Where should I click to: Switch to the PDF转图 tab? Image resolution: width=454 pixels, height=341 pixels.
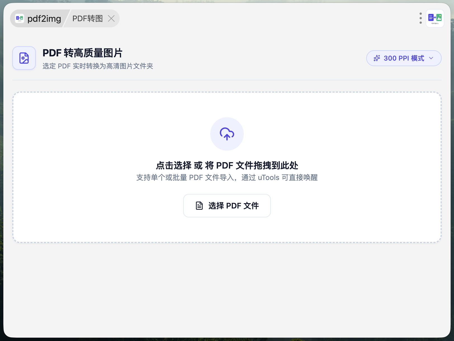click(88, 19)
